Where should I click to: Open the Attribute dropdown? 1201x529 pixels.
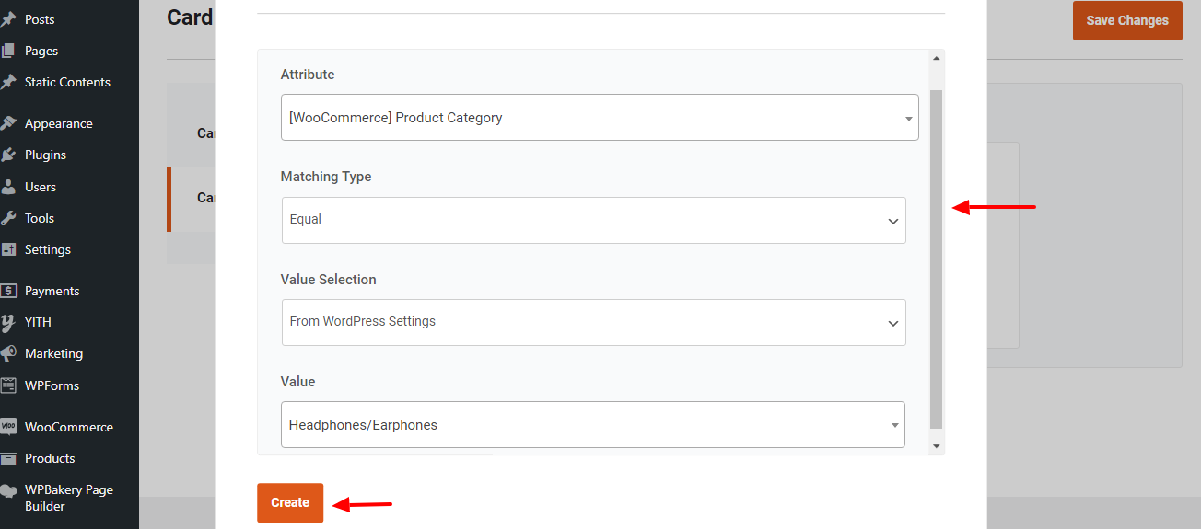click(x=600, y=118)
